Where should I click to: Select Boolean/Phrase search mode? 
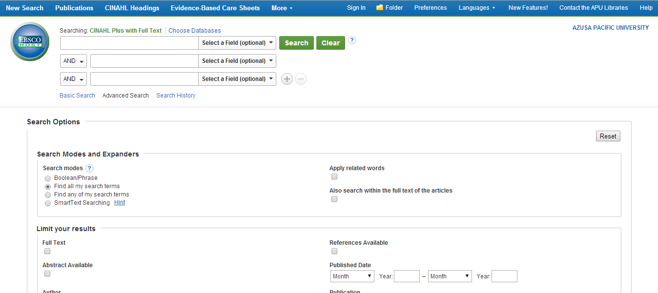[48, 178]
